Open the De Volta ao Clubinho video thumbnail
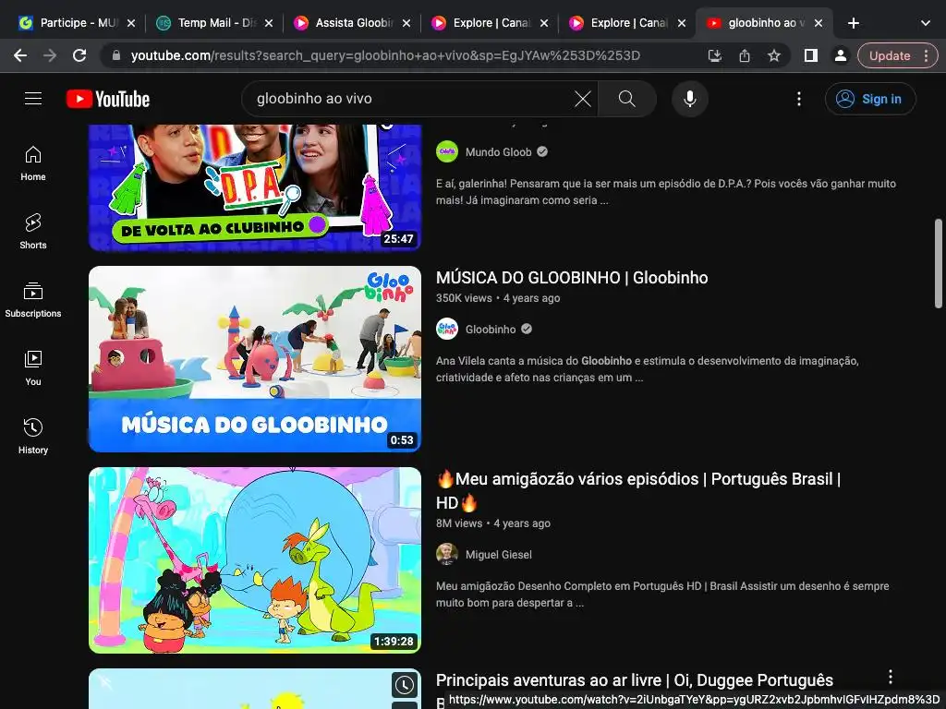946x709 pixels. coord(255,187)
